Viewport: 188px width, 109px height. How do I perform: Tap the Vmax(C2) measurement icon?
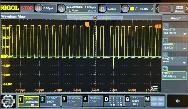(166, 25)
